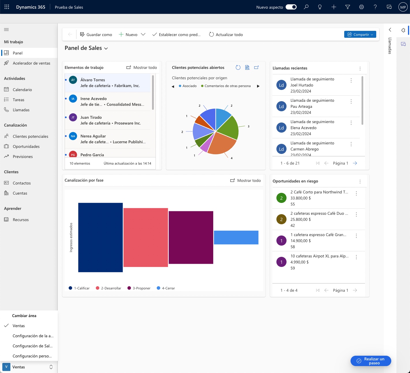The image size is (410, 373).
Task: Click Mostrar todo in Canalización por fase
Action: click(x=246, y=180)
